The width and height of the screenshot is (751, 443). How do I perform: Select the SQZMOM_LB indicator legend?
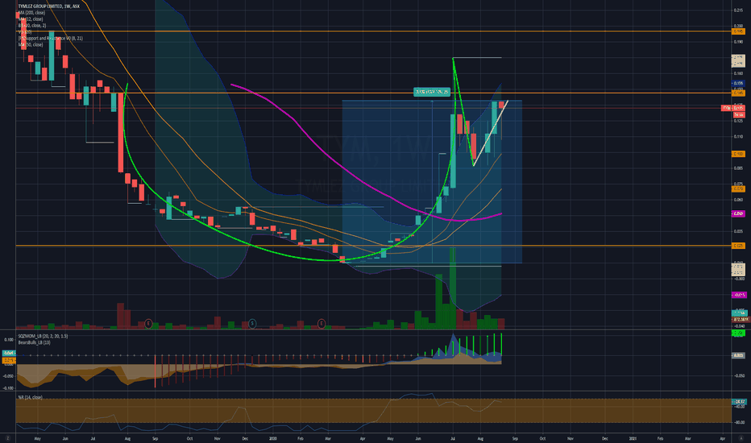pos(43,336)
